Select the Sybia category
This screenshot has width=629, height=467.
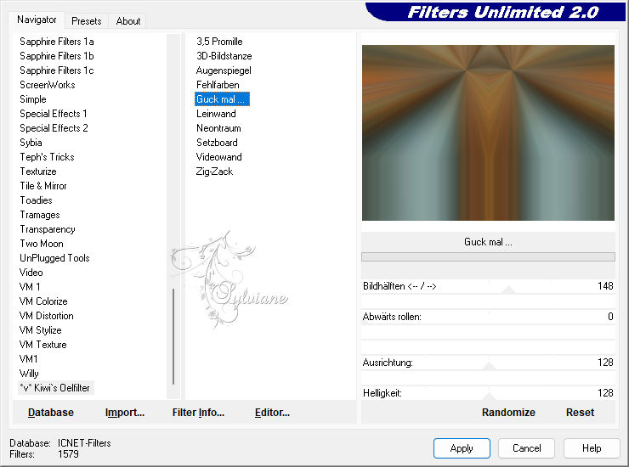point(31,143)
